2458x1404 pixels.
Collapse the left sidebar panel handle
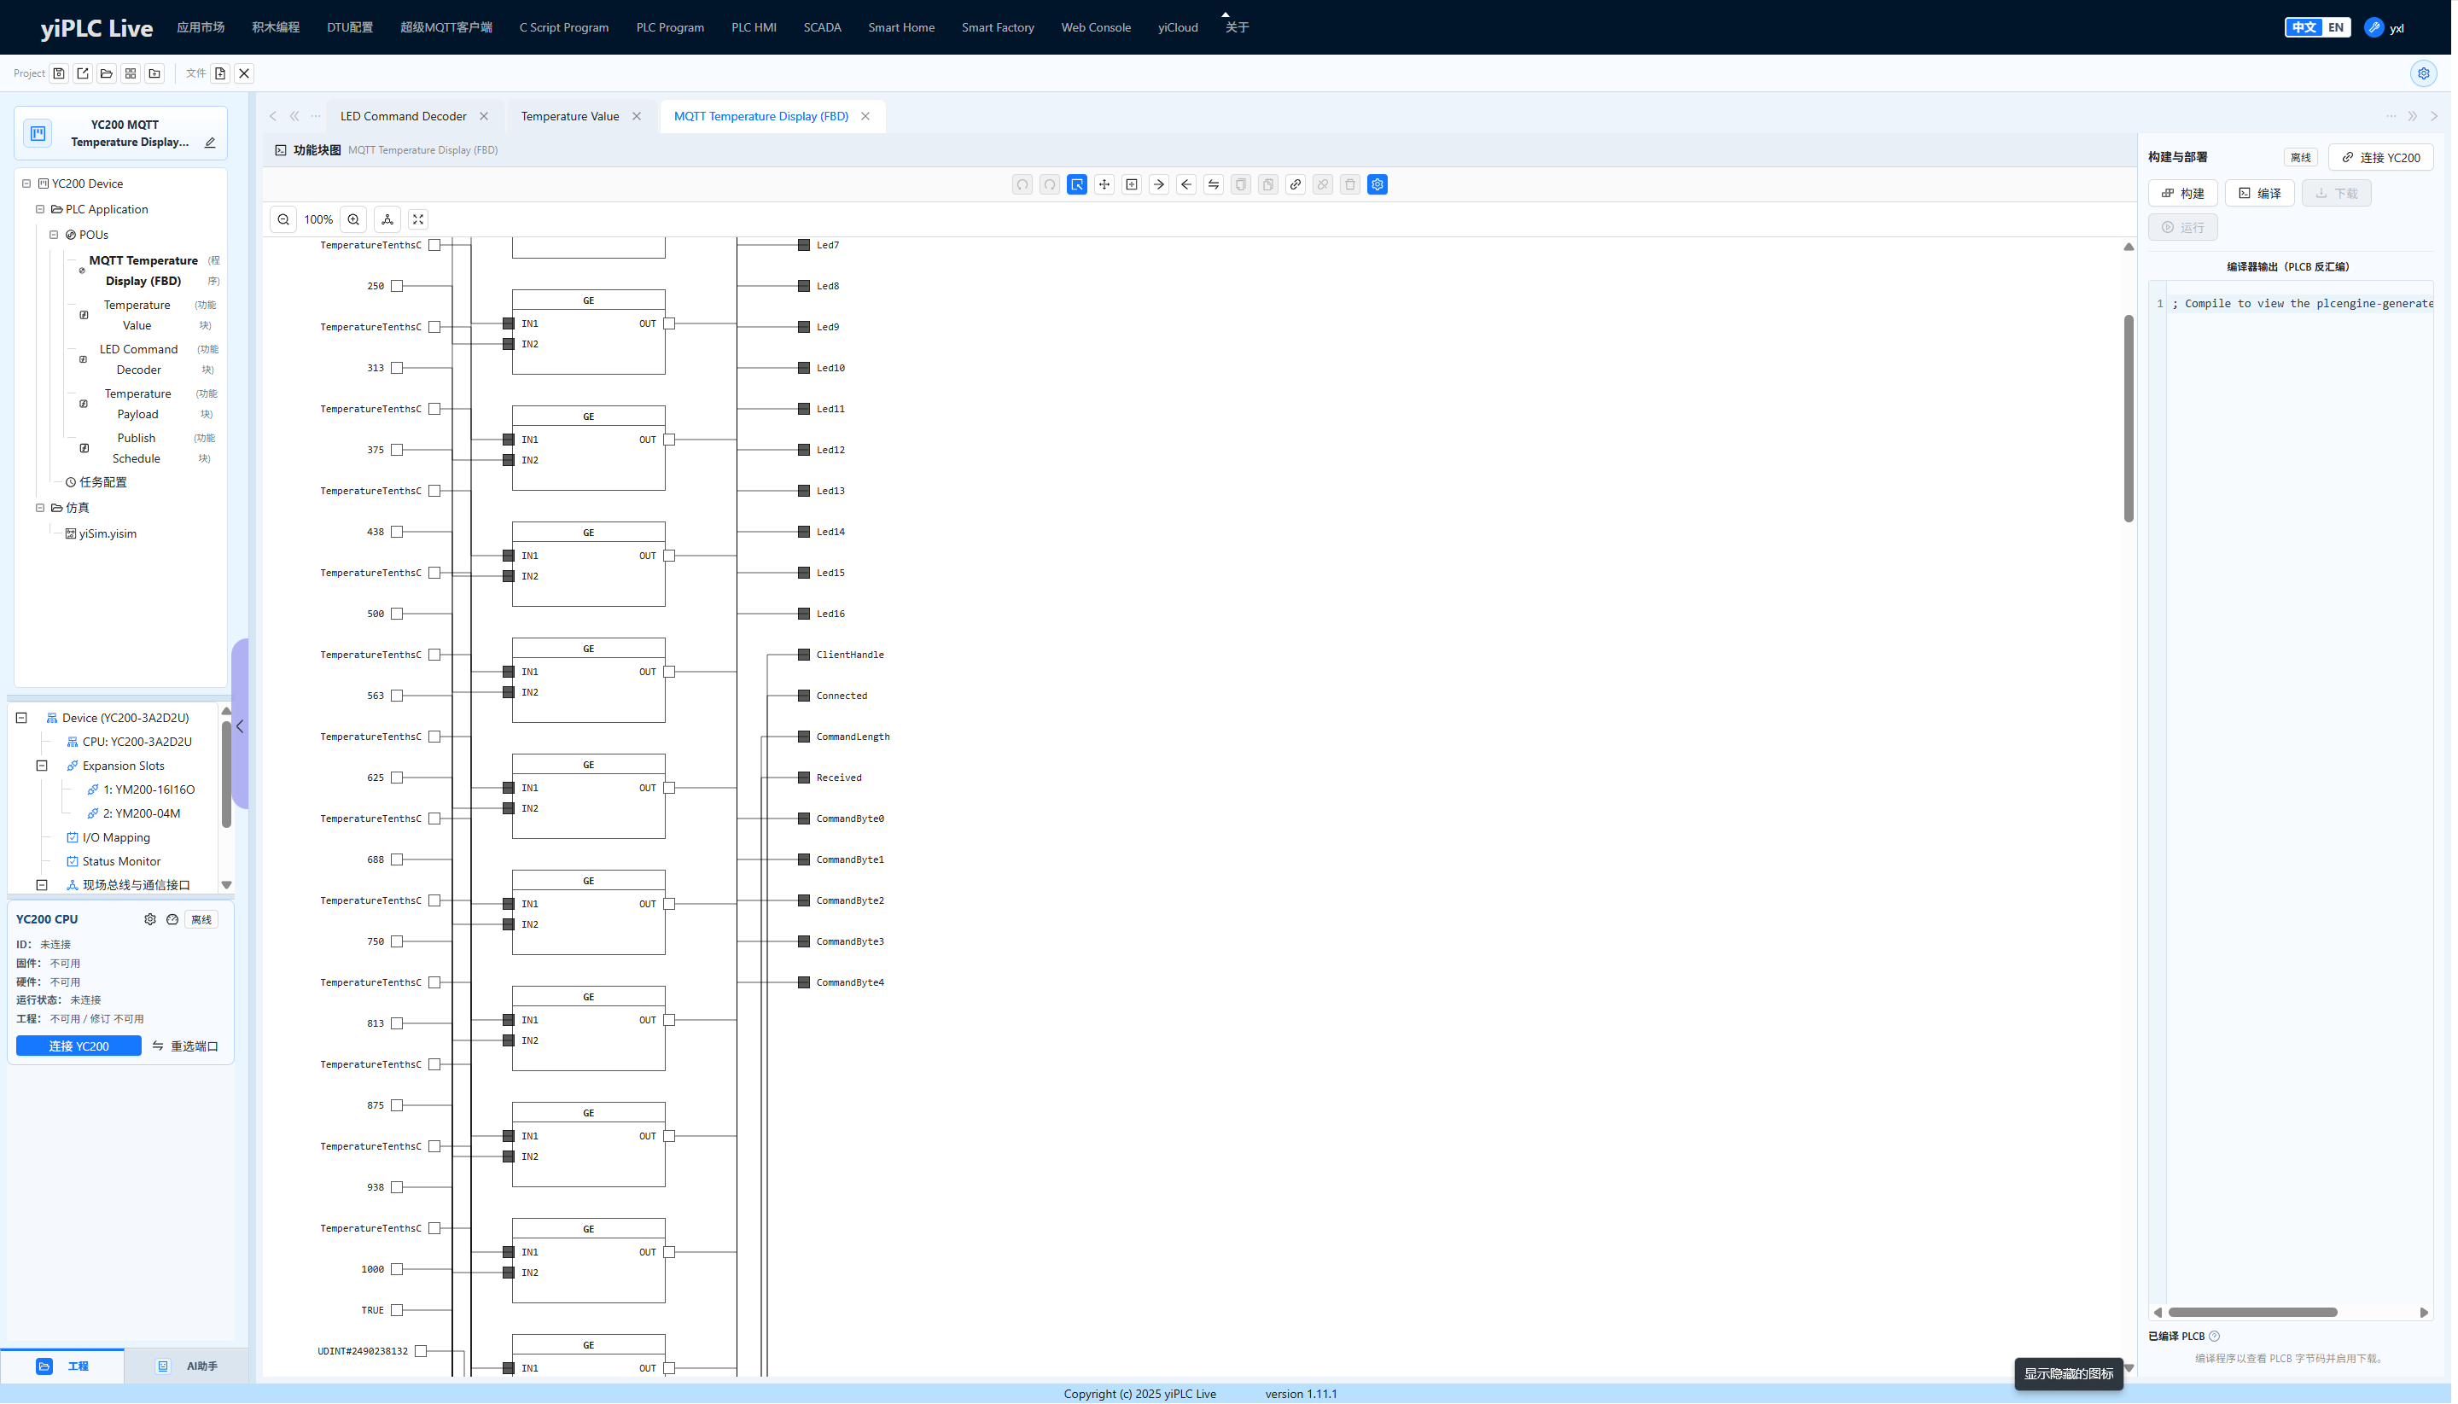click(240, 726)
